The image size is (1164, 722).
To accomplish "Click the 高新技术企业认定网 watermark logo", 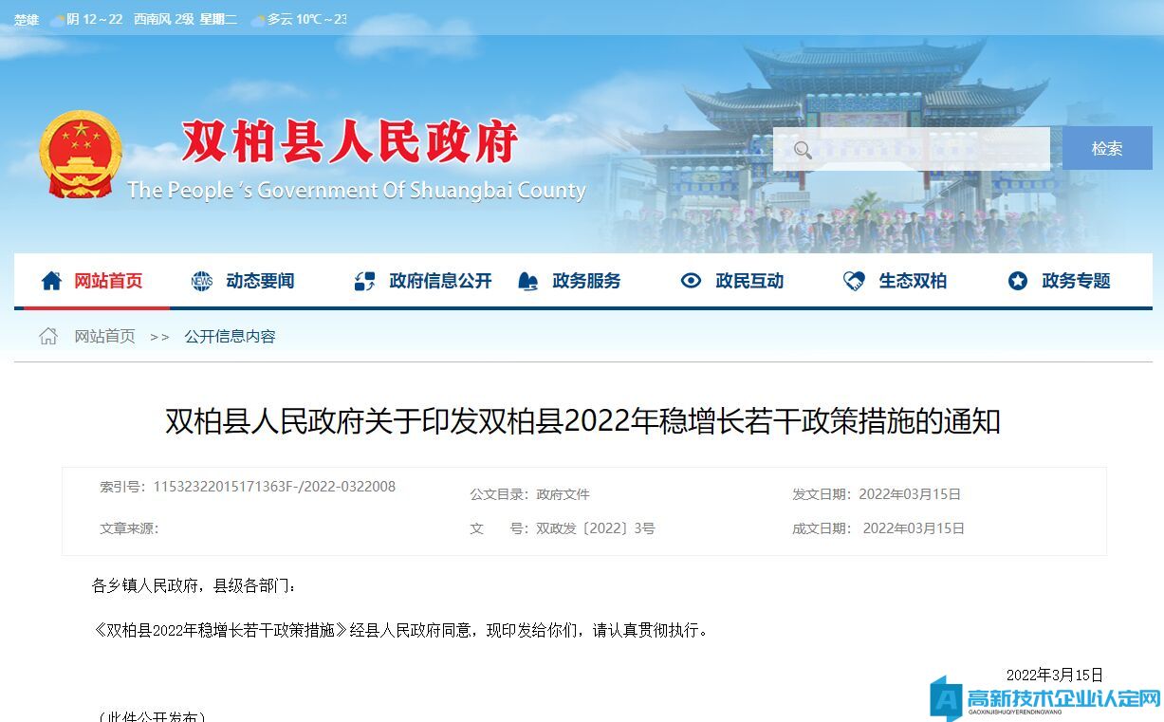I will point(1045,699).
